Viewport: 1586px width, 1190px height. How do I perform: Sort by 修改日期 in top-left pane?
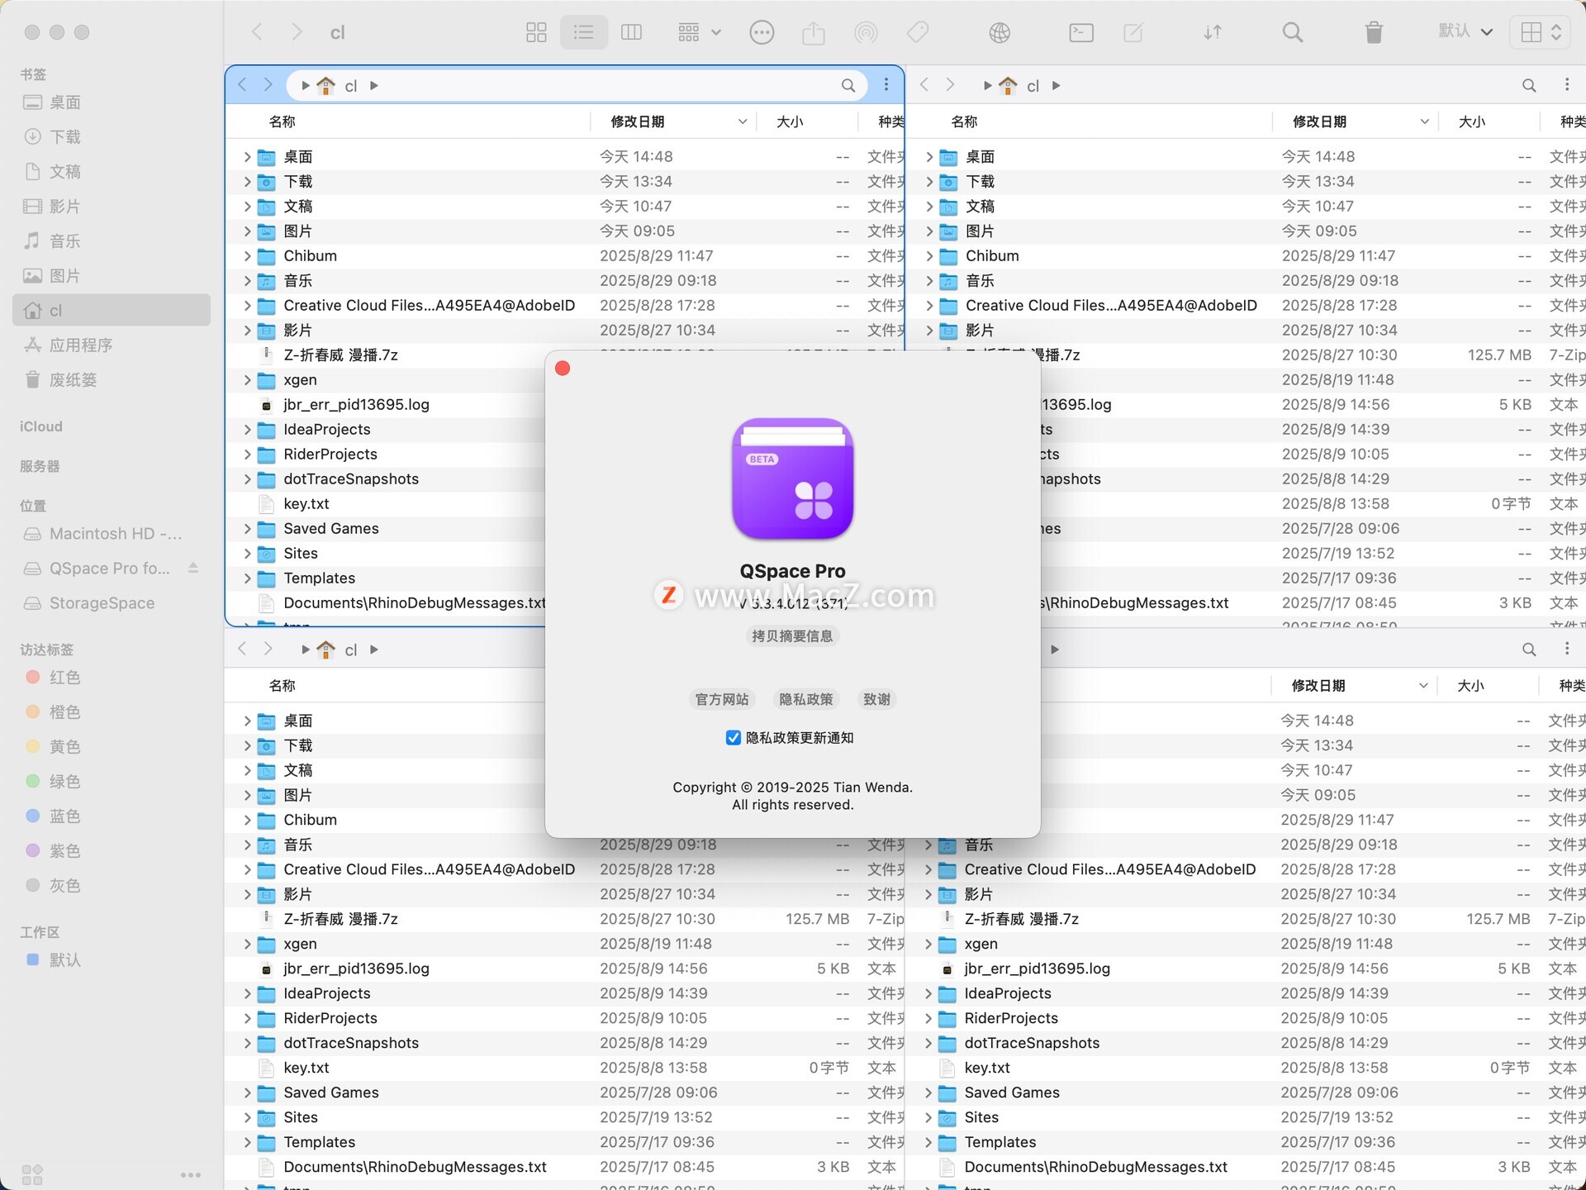coord(673,121)
